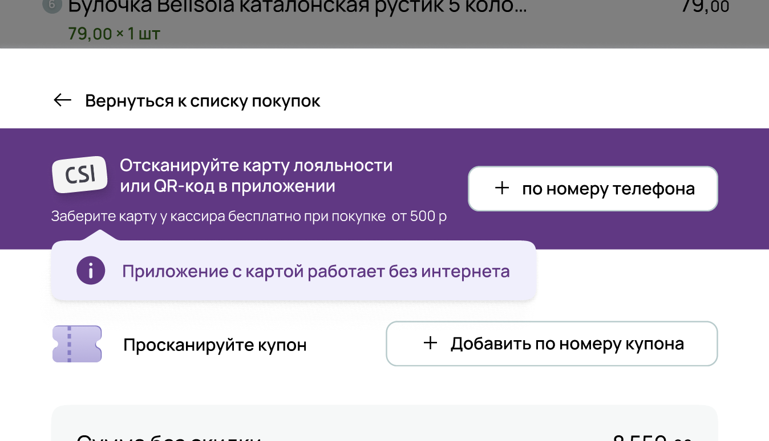Click 'Добавить по номеру купона' button
769x441 pixels.
pos(552,344)
